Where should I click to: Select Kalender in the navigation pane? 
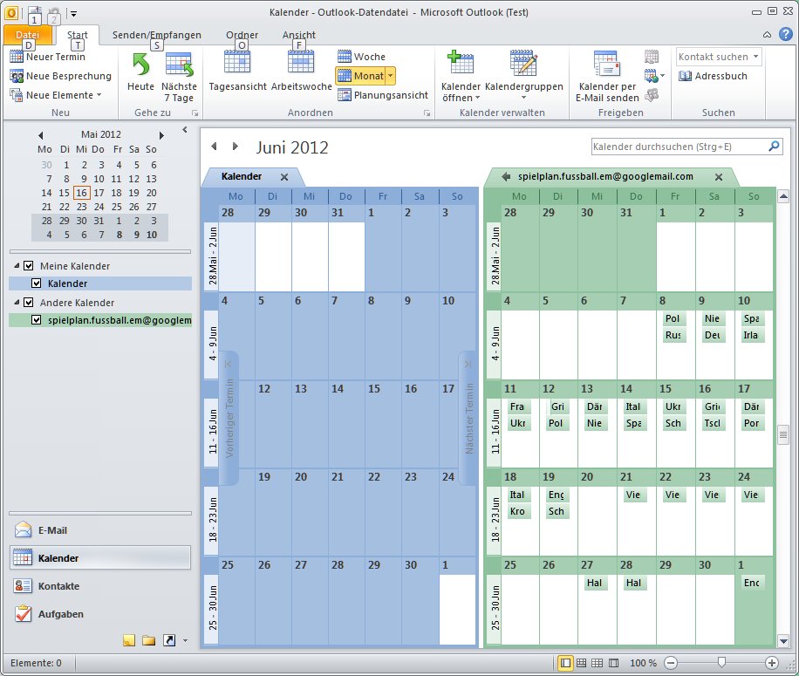coord(99,558)
